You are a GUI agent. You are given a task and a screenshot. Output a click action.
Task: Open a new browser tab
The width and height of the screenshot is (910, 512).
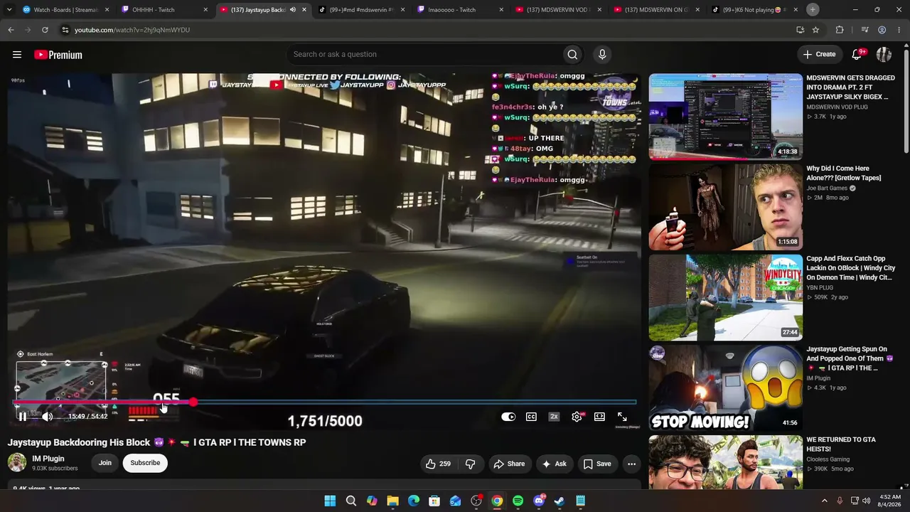pos(813,10)
